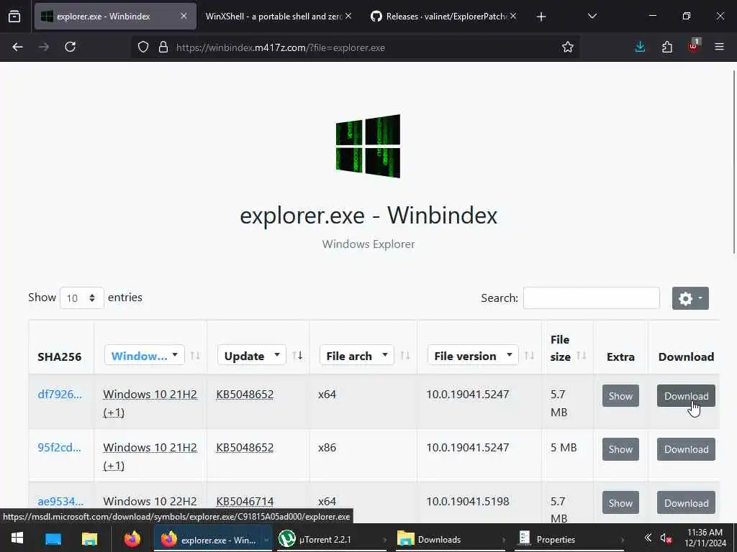Open the File version filter dropdown

473,355
